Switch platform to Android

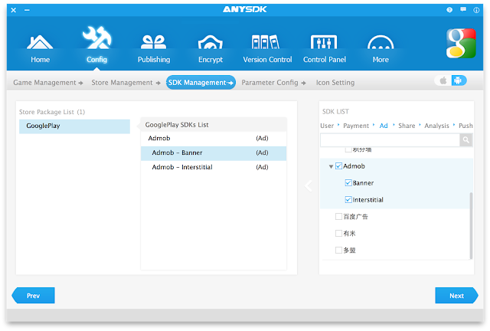pos(458,80)
